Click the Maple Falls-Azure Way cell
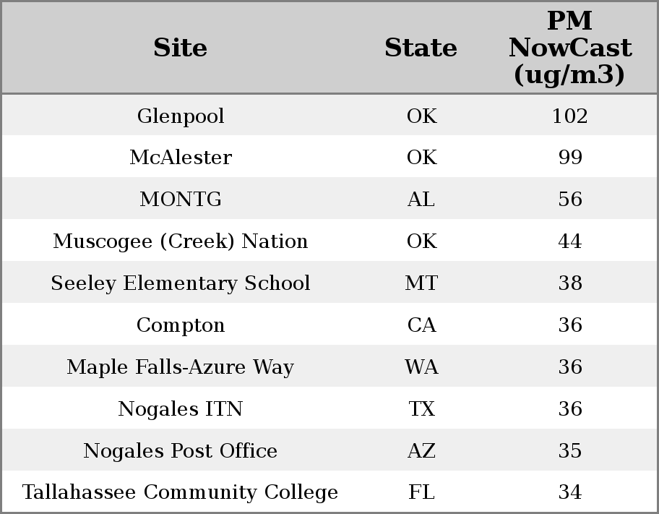The width and height of the screenshot is (659, 514). pyautogui.click(x=180, y=367)
